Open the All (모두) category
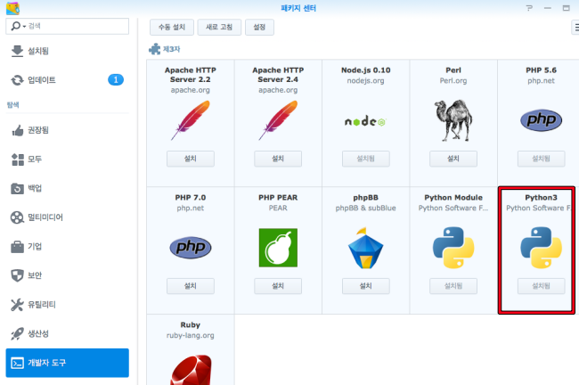Image resolution: width=579 pixels, height=385 pixels. point(67,160)
